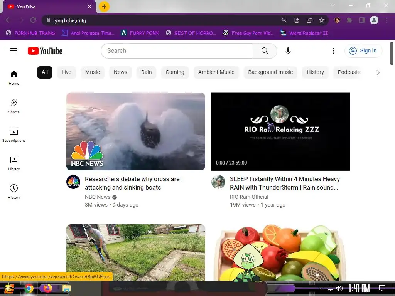
Task: Click the page vertical scrollbar
Action: click(392, 53)
